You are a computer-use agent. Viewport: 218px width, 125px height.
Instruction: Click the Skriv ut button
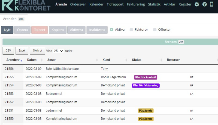coord(38,51)
